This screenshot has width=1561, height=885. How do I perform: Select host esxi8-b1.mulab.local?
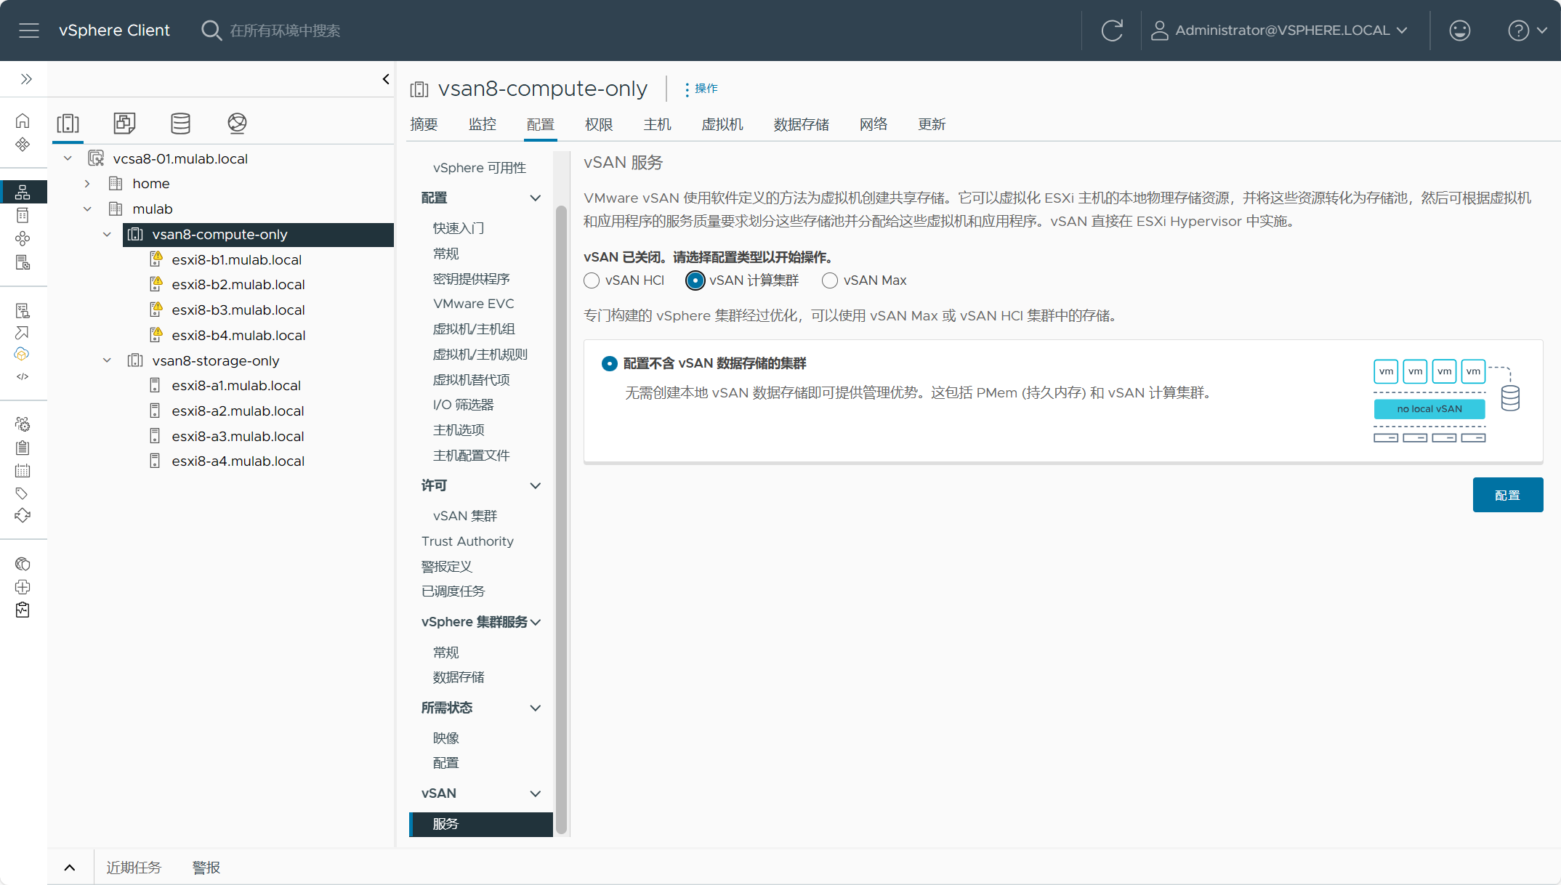237,260
